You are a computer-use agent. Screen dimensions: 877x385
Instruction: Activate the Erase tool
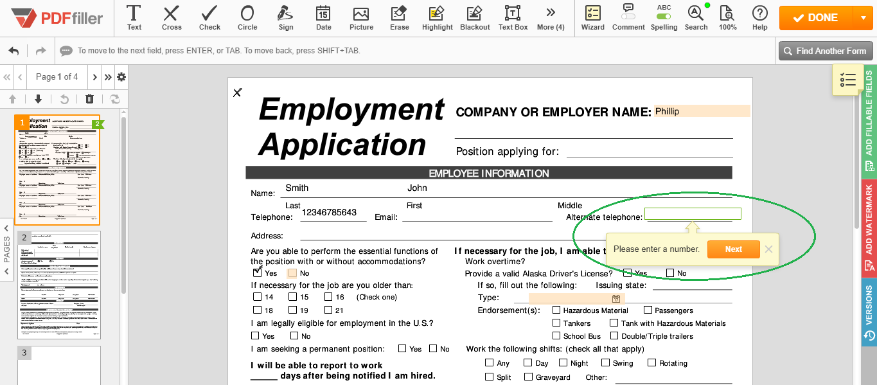point(399,18)
